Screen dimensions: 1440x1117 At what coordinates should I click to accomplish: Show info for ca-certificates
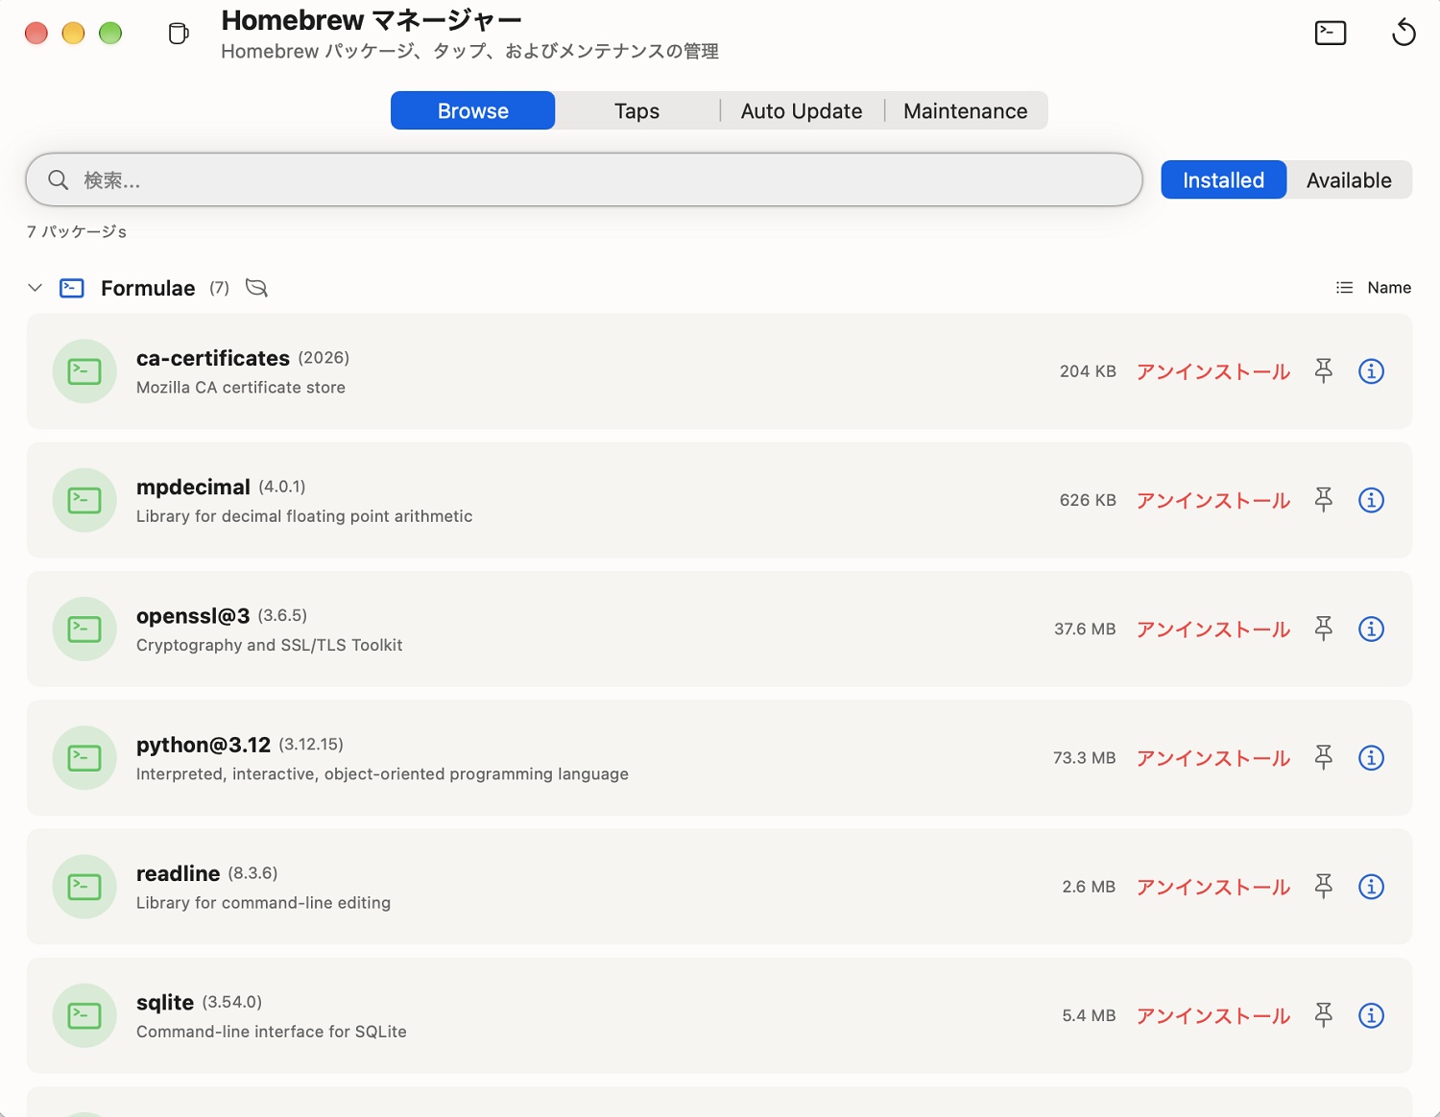(1371, 370)
